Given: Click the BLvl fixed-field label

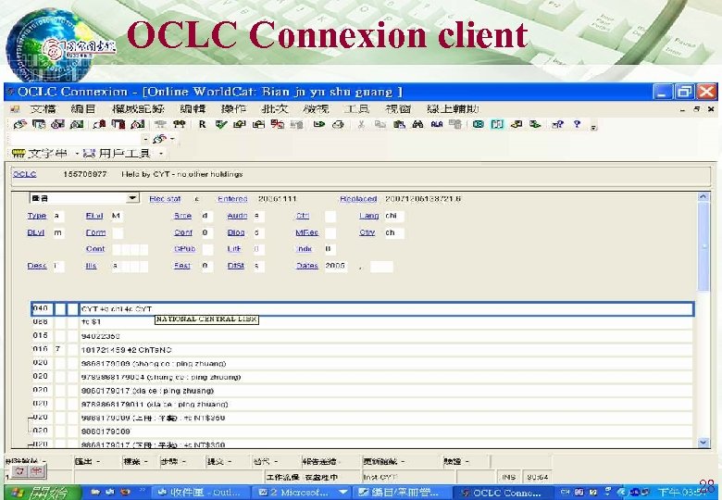Looking at the screenshot, I should coord(36,232).
